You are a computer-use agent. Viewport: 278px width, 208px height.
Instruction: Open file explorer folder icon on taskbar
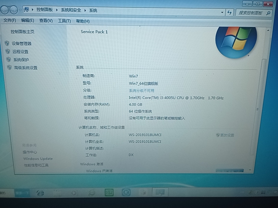tap(57, 193)
